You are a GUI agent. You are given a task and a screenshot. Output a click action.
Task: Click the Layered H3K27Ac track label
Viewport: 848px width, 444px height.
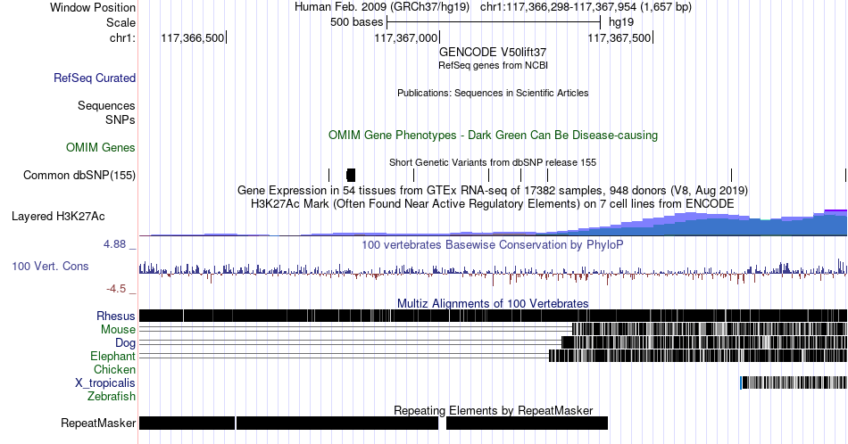pyautogui.click(x=58, y=216)
